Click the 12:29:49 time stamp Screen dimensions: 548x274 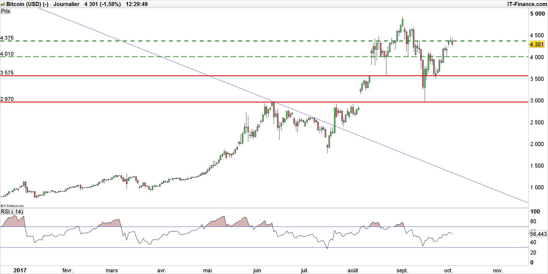pos(137,4)
